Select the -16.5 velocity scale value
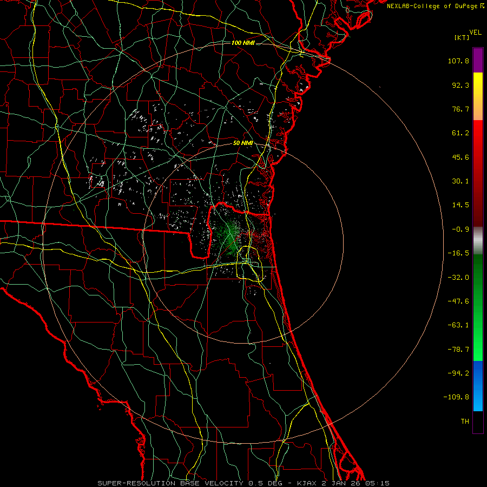487x487 pixels. [458, 253]
